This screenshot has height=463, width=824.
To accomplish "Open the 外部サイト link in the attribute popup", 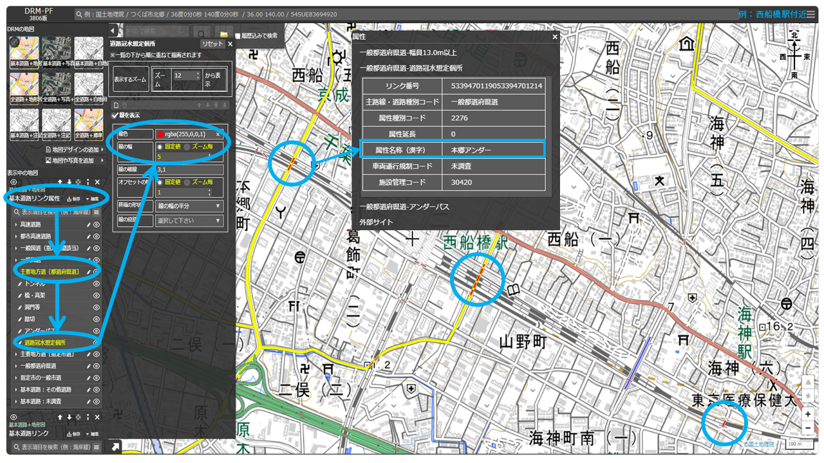I will (x=376, y=222).
